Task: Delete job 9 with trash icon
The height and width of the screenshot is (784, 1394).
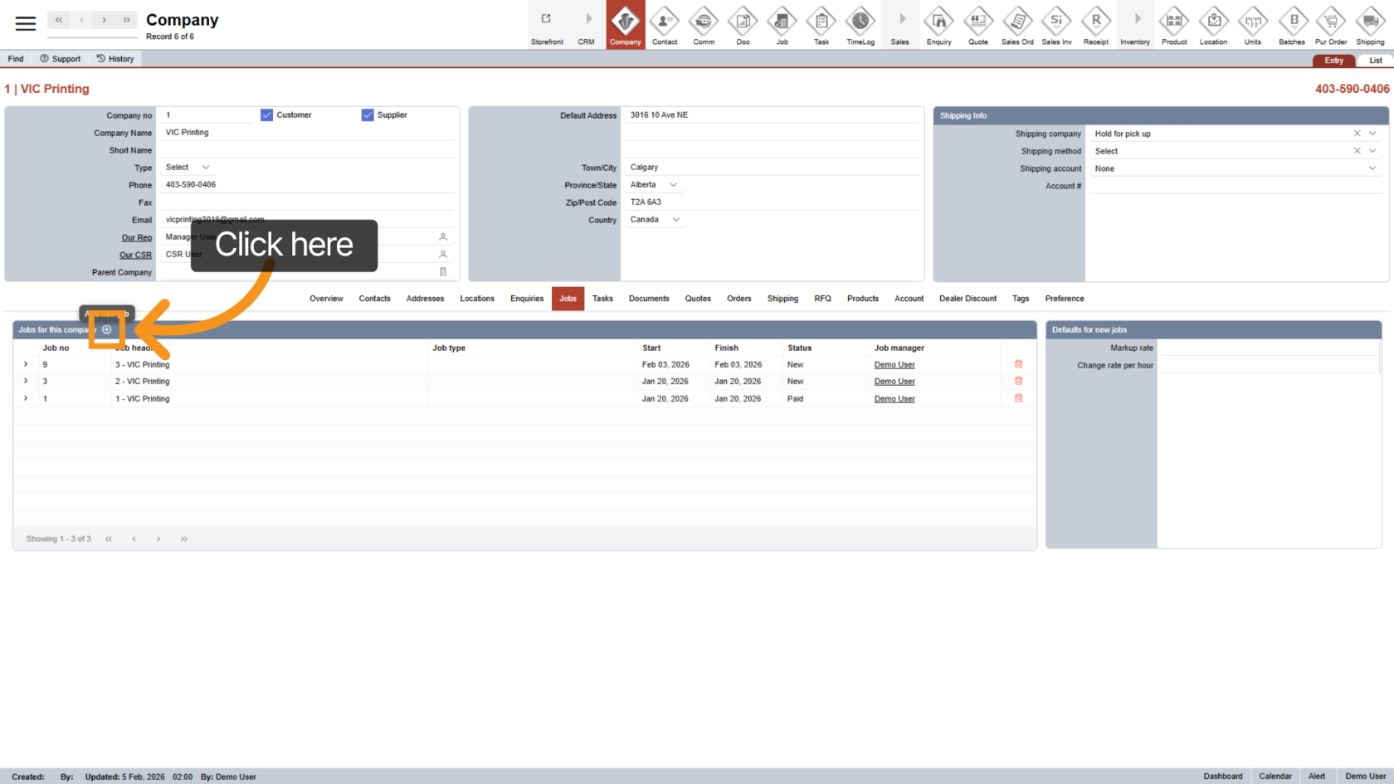Action: (x=1018, y=364)
